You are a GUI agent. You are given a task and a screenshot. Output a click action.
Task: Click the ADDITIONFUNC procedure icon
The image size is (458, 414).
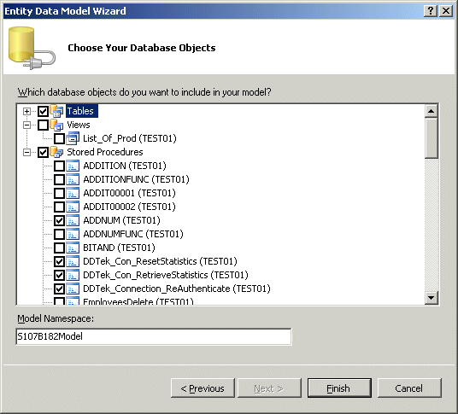(x=73, y=179)
